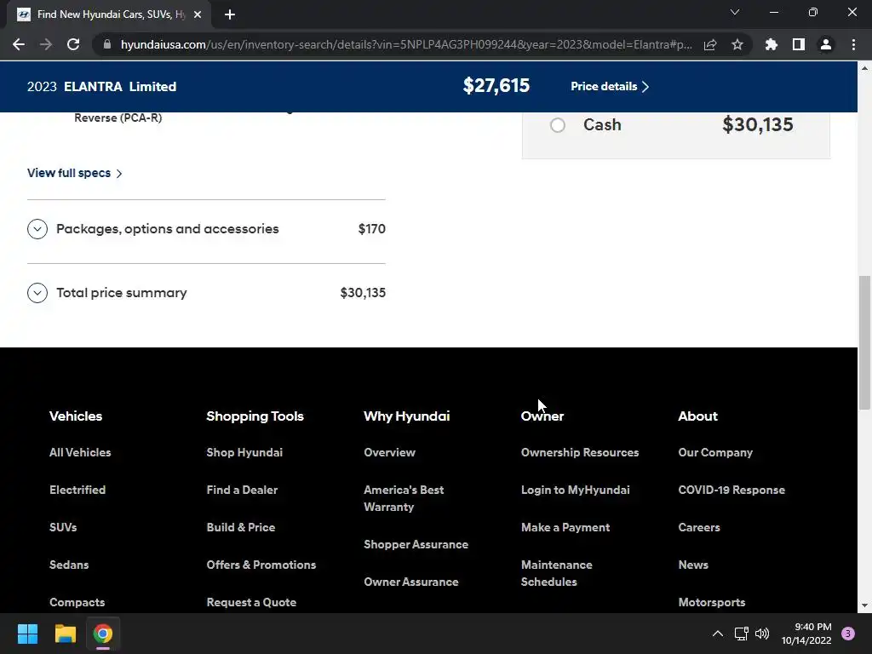
Task: Open notification center badge
Action: tap(848, 634)
